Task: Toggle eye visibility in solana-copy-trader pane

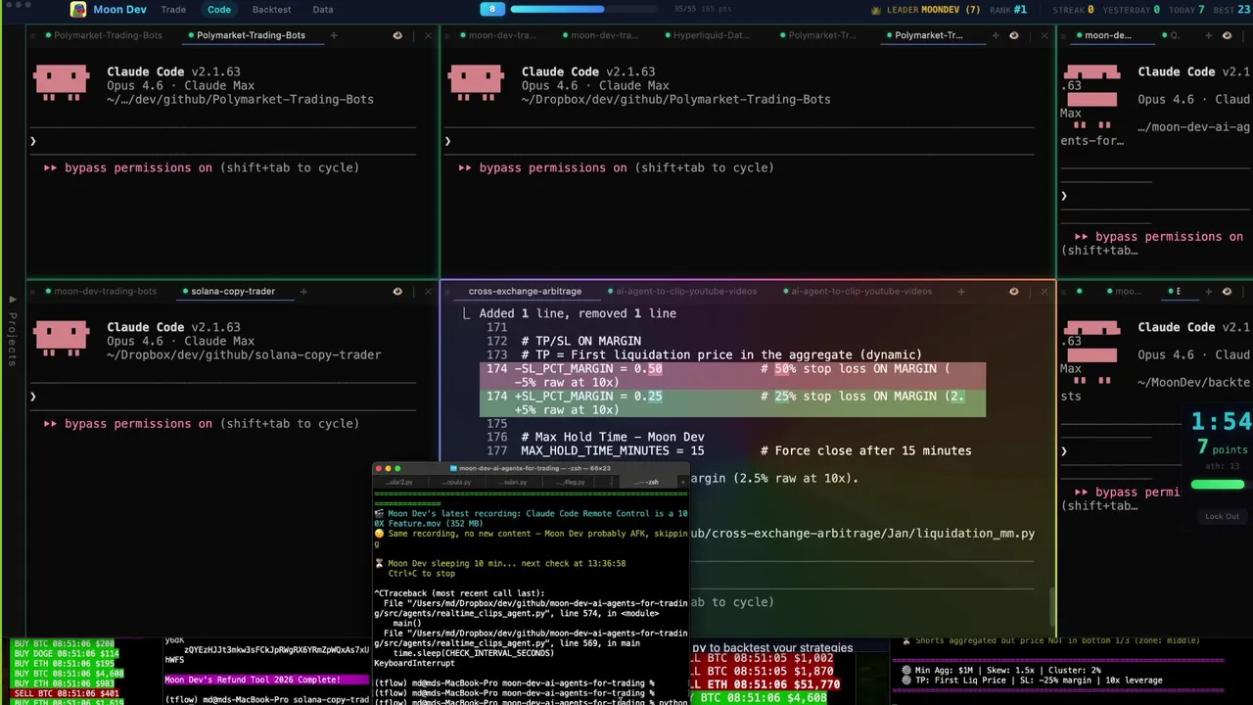Action: click(397, 291)
